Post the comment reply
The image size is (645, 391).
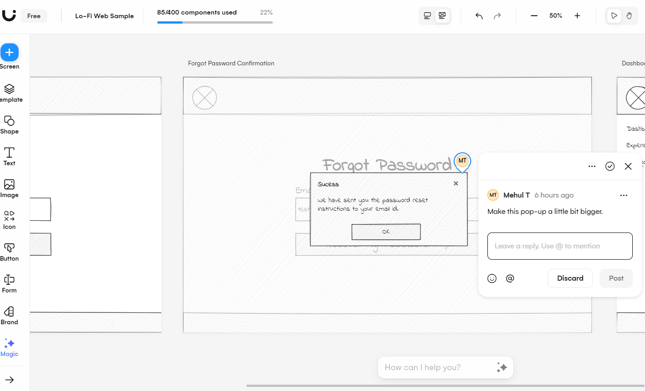point(616,278)
